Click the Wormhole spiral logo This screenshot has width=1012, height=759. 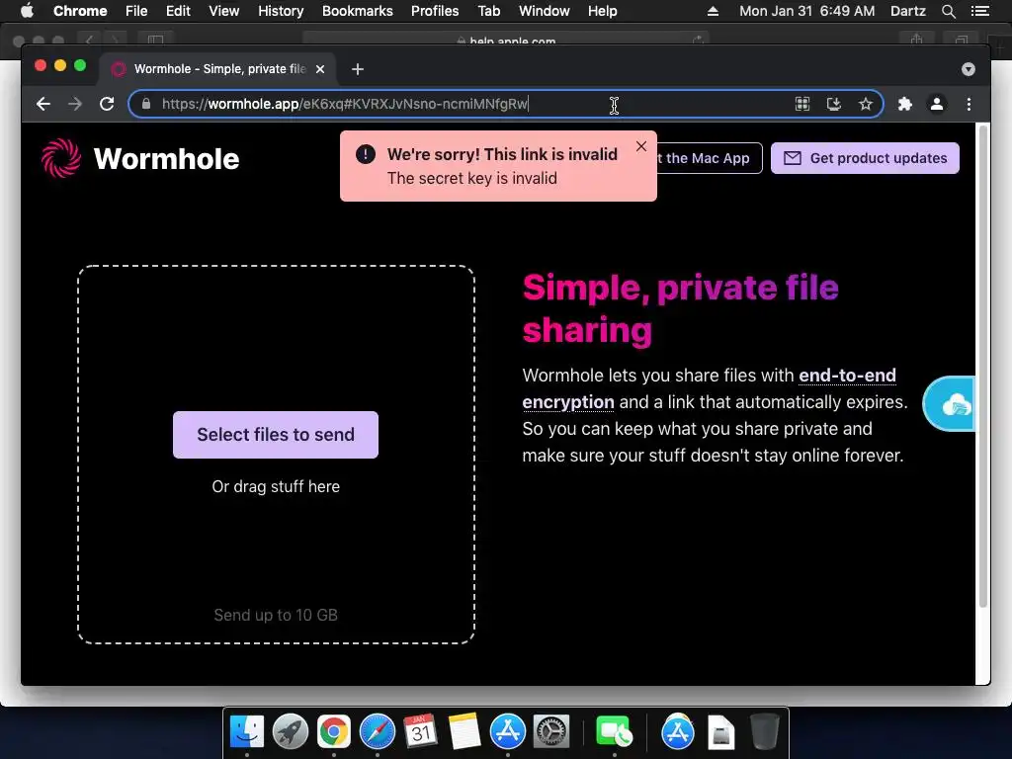61,158
